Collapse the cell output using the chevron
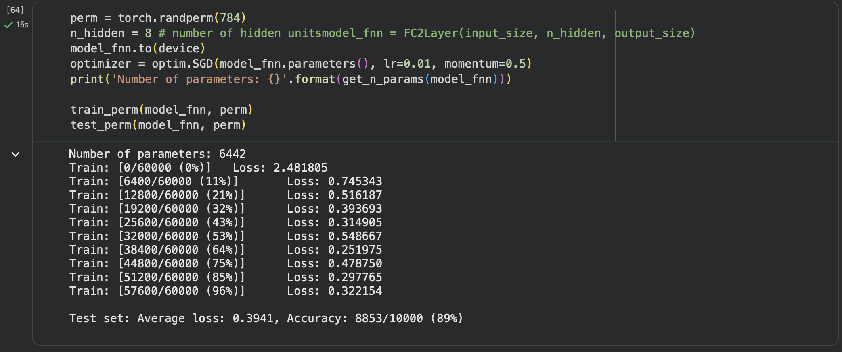 coord(15,154)
